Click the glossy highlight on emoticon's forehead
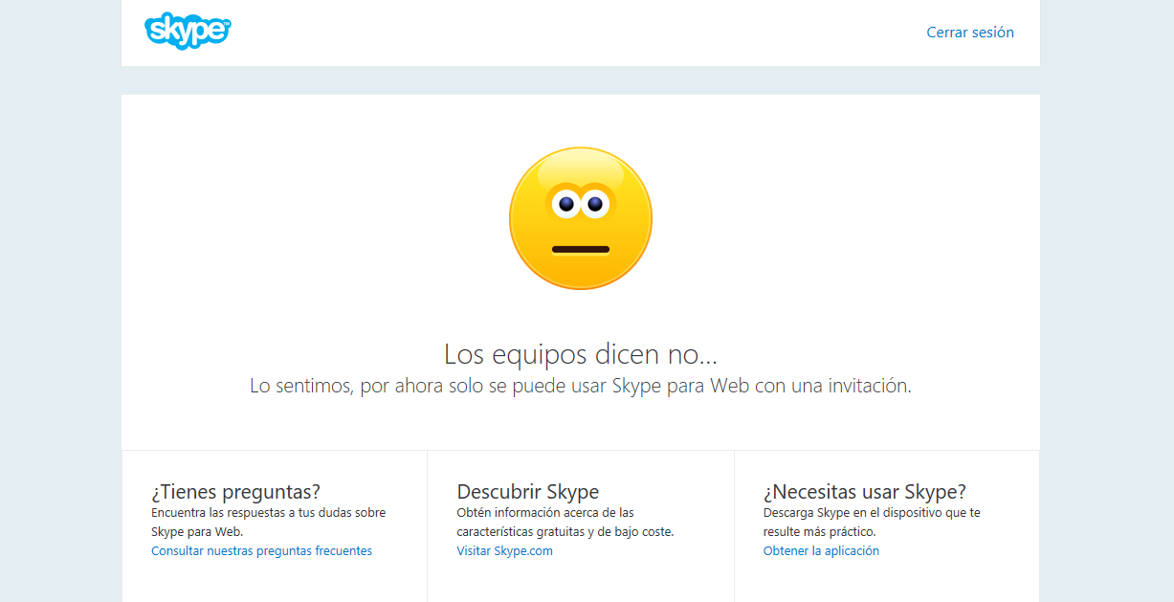This screenshot has width=1174, height=602. pos(580,170)
